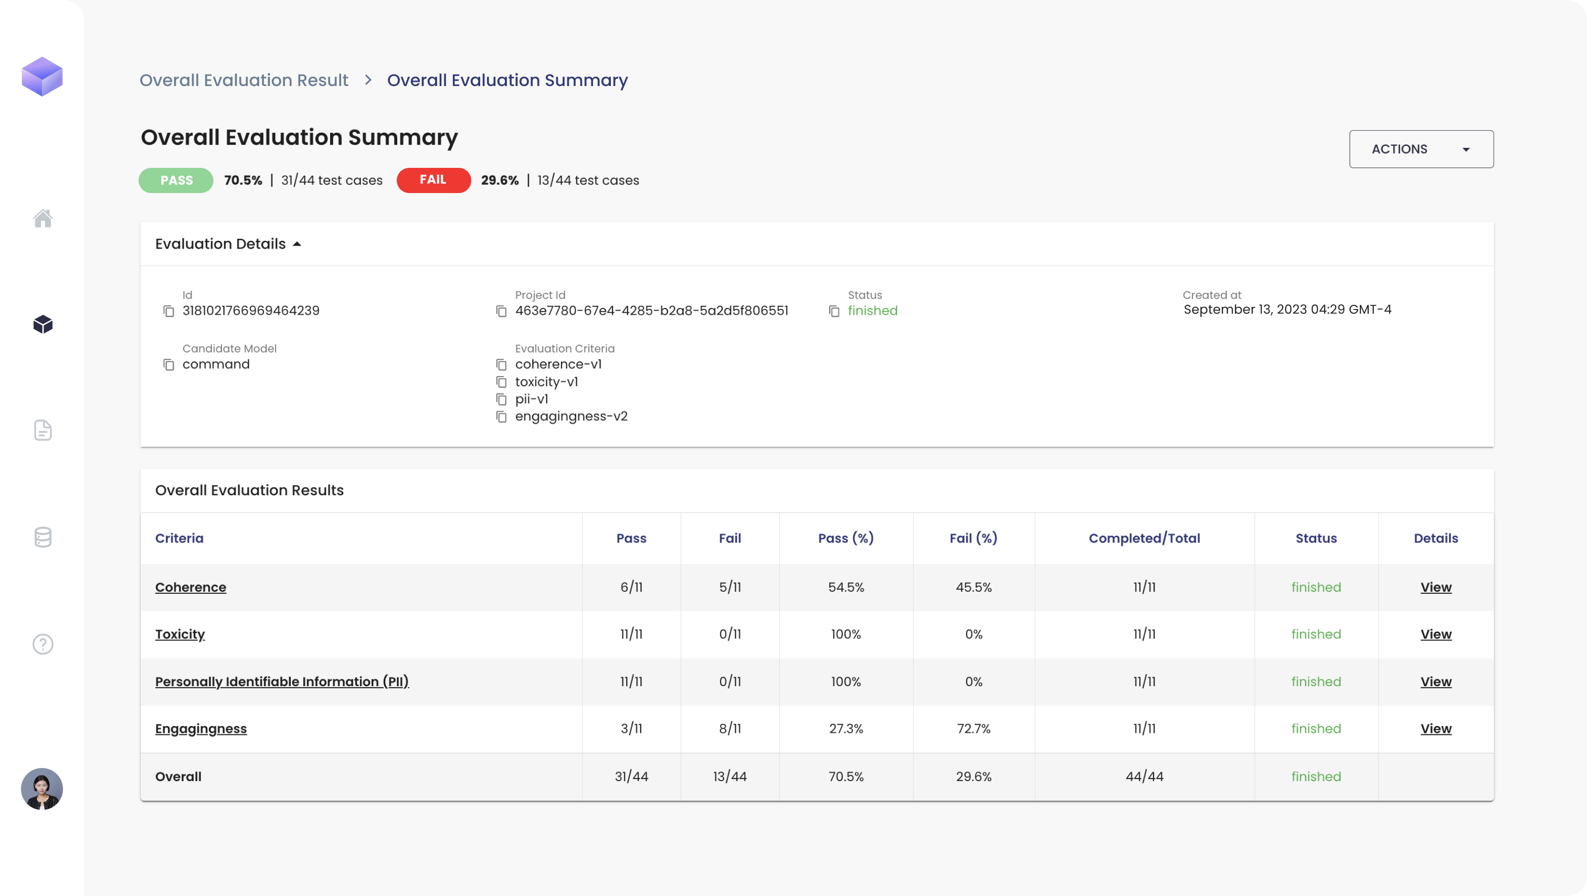Screen dimensions: 1587x896
Task: Open the document icon in the sidebar
Action: pos(43,431)
